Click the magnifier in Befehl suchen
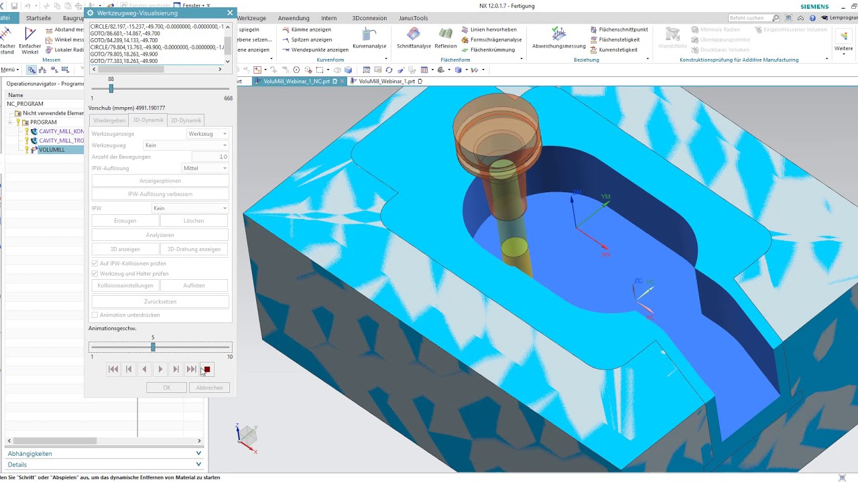The width and height of the screenshot is (858, 482). point(776,18)
